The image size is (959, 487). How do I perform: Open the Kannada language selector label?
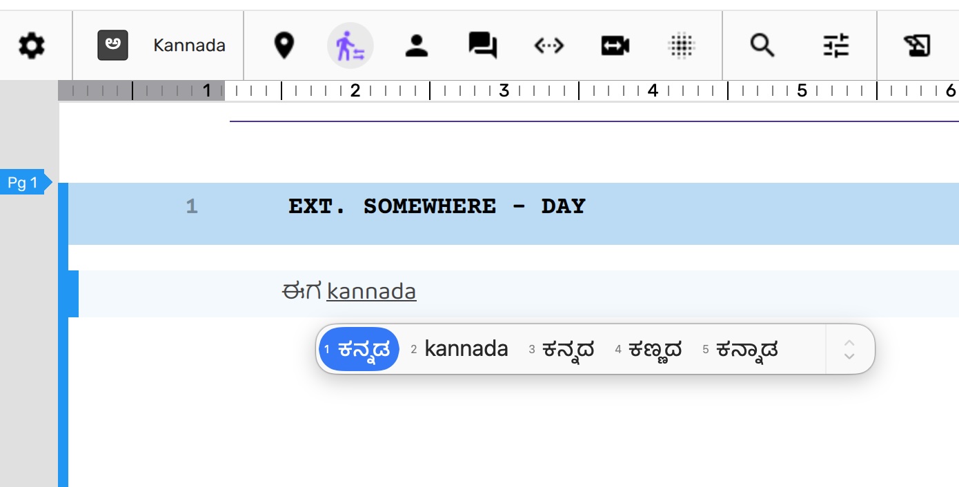(x=189, y=46)
